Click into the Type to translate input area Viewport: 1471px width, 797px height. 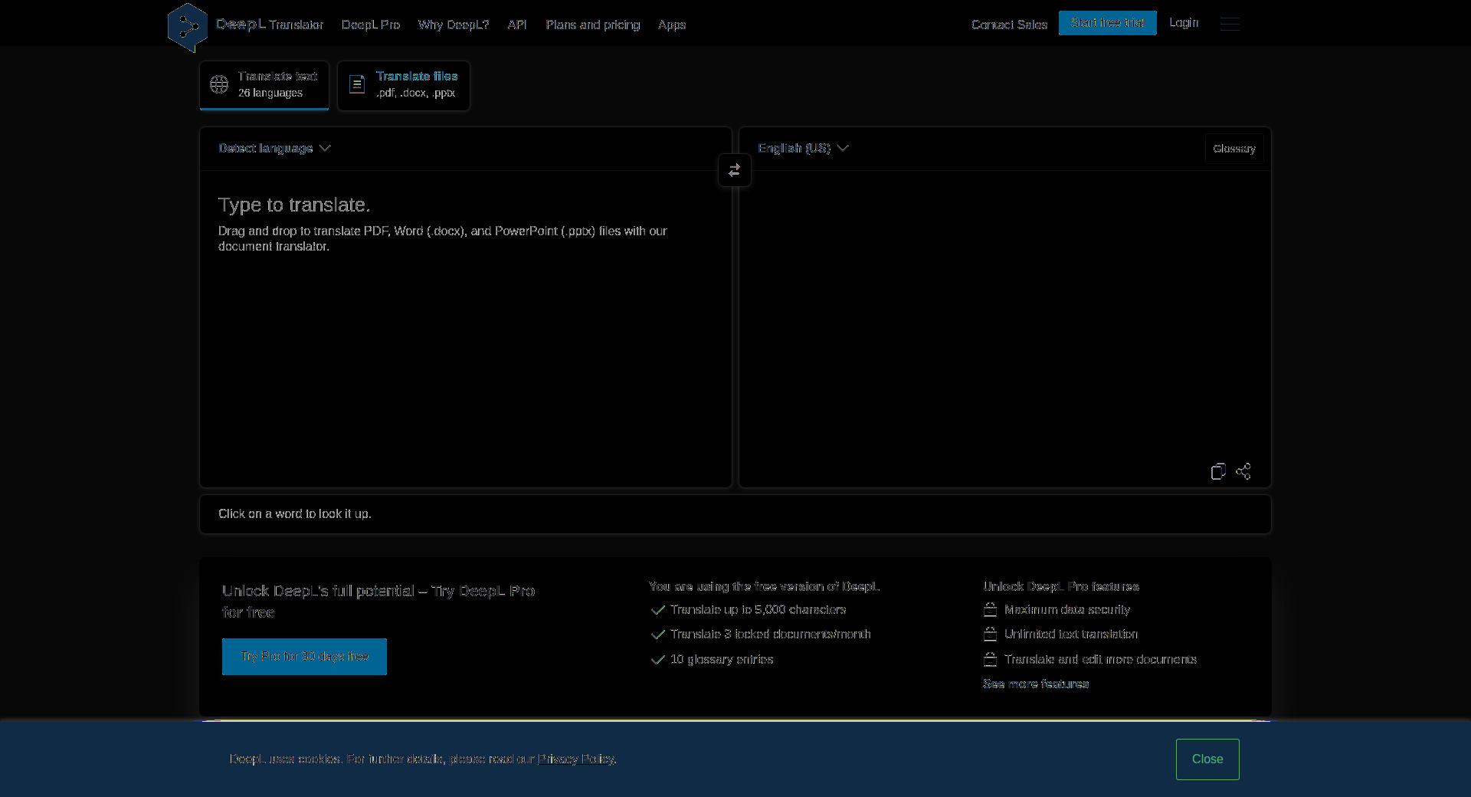[x=466, y=330]
